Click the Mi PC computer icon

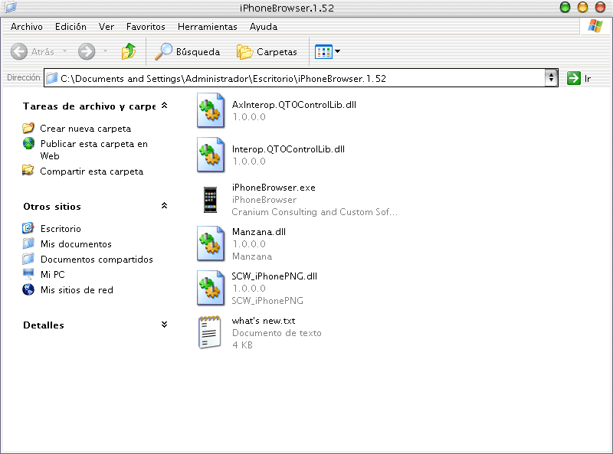pyautogui.click(x=28, y=274)
